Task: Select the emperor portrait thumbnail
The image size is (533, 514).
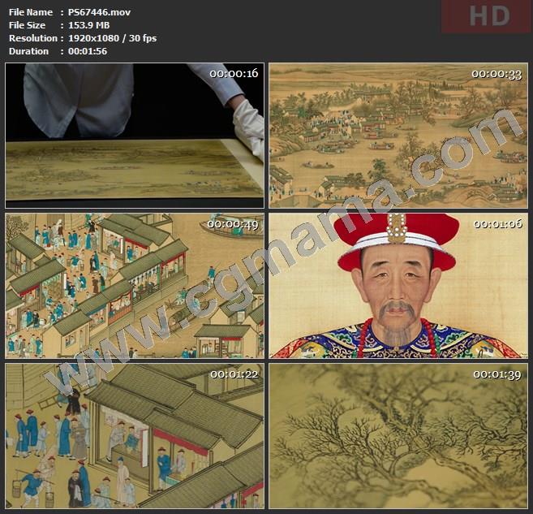Action: click(x=398, y=285)
